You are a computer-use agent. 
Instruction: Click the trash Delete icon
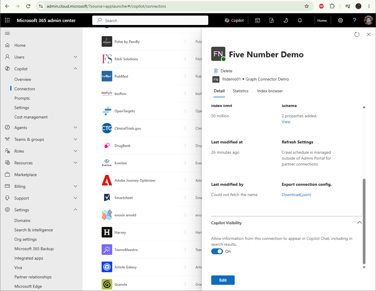216,71
